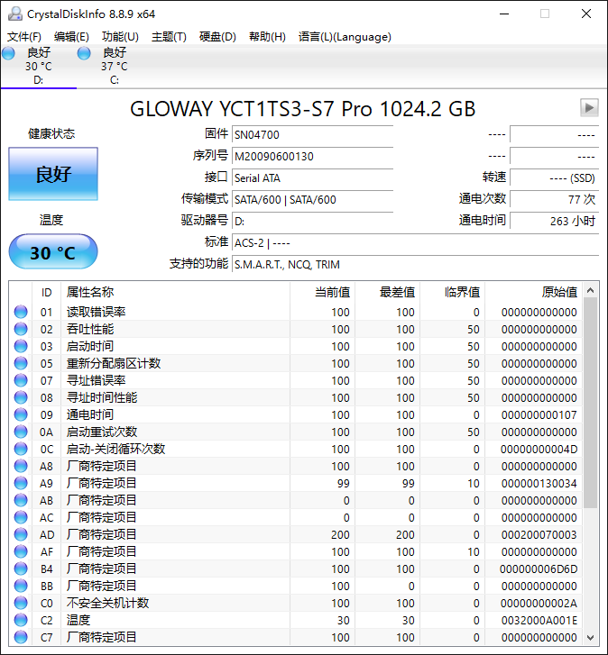Viewport: 608px width, 655px height.
Task: Click the status orb for attribute AB
Action: coord(21,500)
